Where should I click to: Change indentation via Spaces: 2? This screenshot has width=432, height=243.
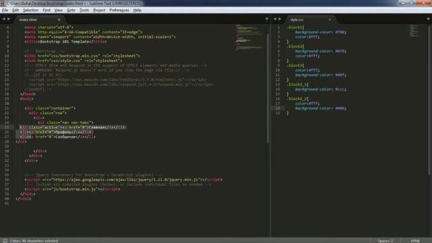click(x=385, y=241)
